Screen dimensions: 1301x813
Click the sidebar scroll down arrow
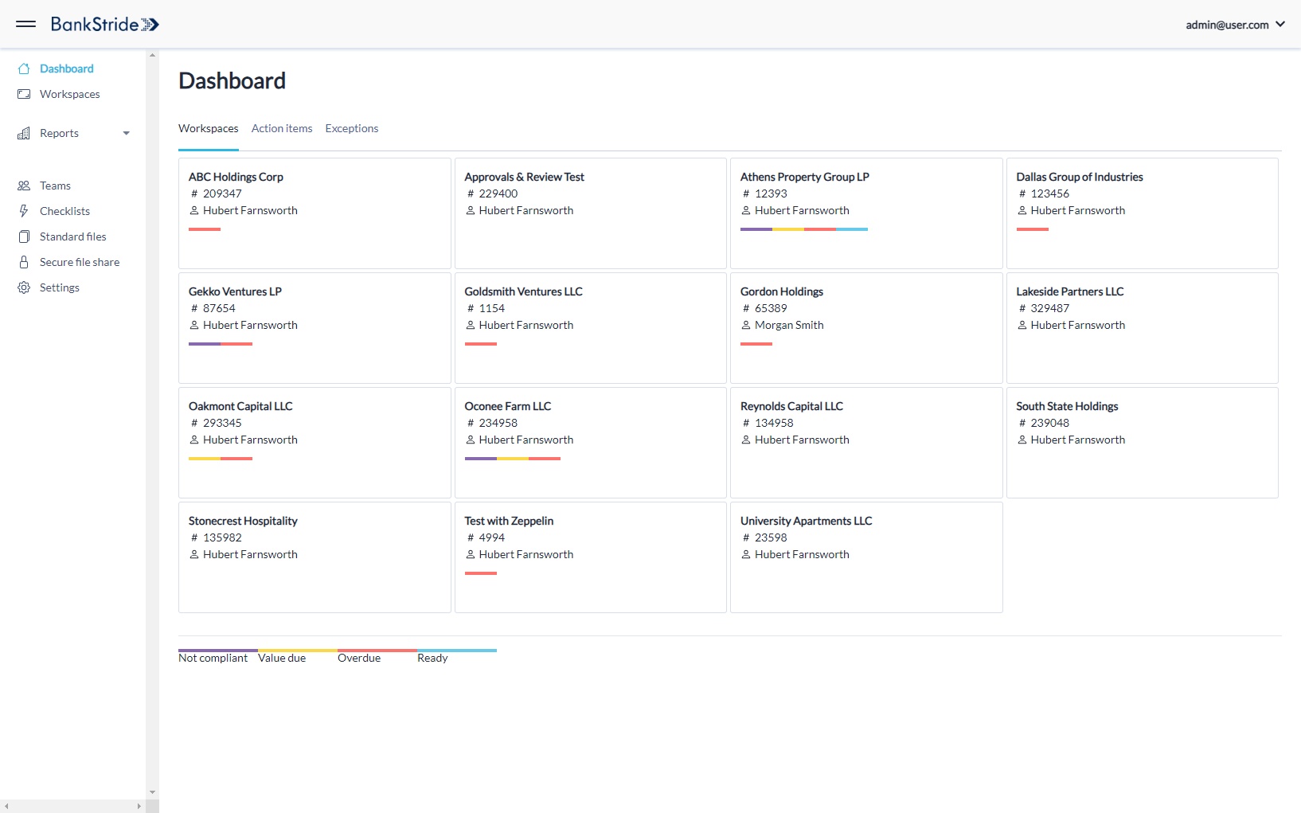tap(152, 792)
